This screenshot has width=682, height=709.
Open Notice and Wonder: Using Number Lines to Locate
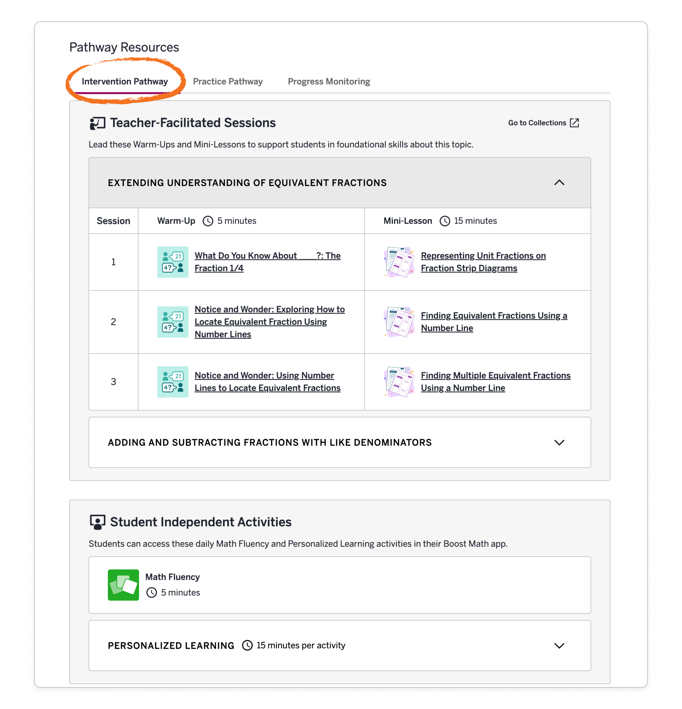tap(267, 382)
